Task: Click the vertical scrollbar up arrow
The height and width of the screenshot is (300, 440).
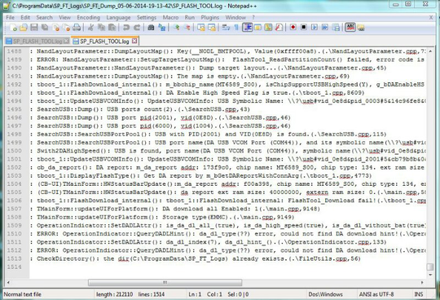Action: pos(430,51)
